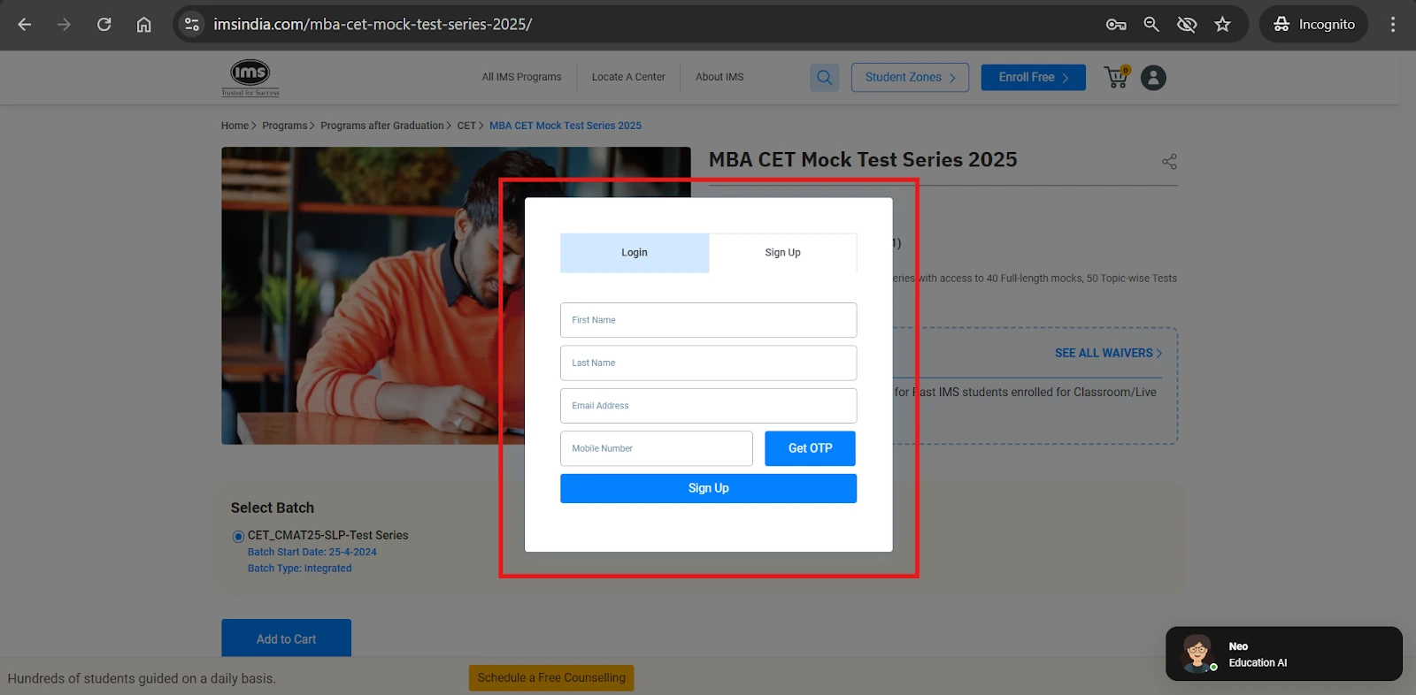Switch to the Sign Up tab
Image resolution: width=1416 pixels, height=695 pixels.
783,253
